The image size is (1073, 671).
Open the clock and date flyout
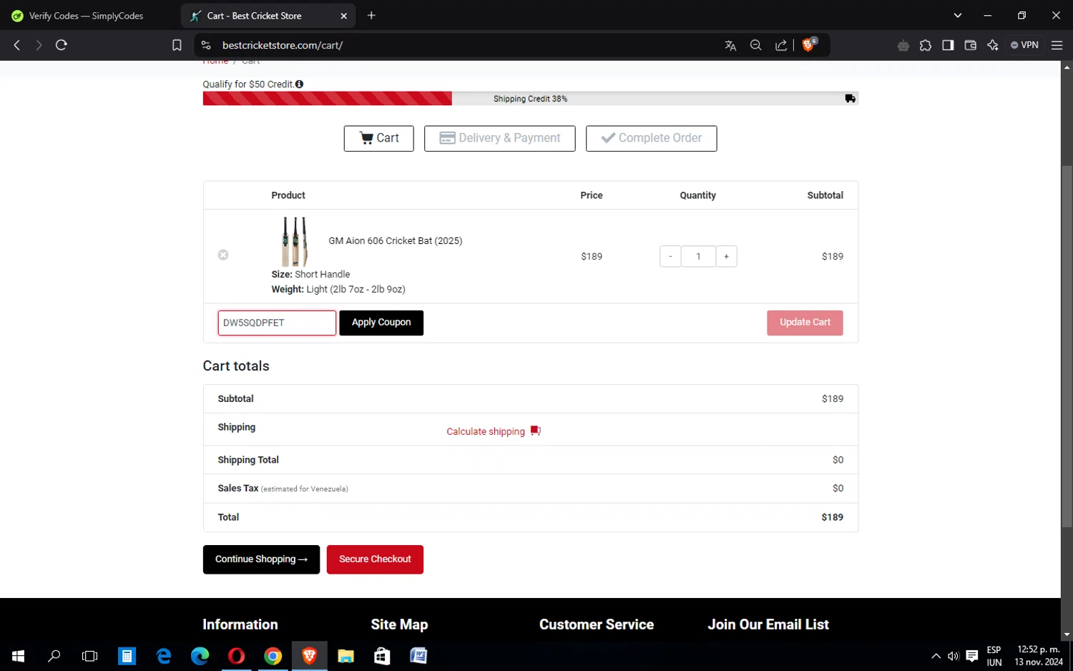coord(1039,656)
